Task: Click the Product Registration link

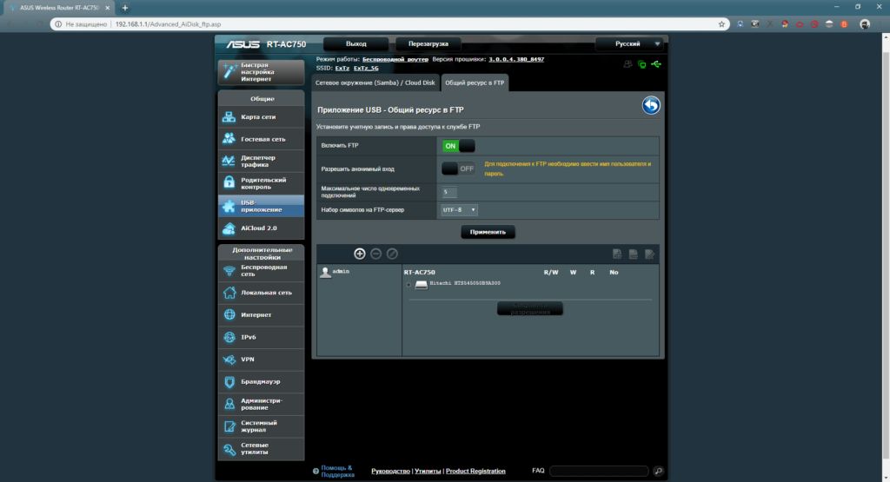Action: click(x=475, y=471)
